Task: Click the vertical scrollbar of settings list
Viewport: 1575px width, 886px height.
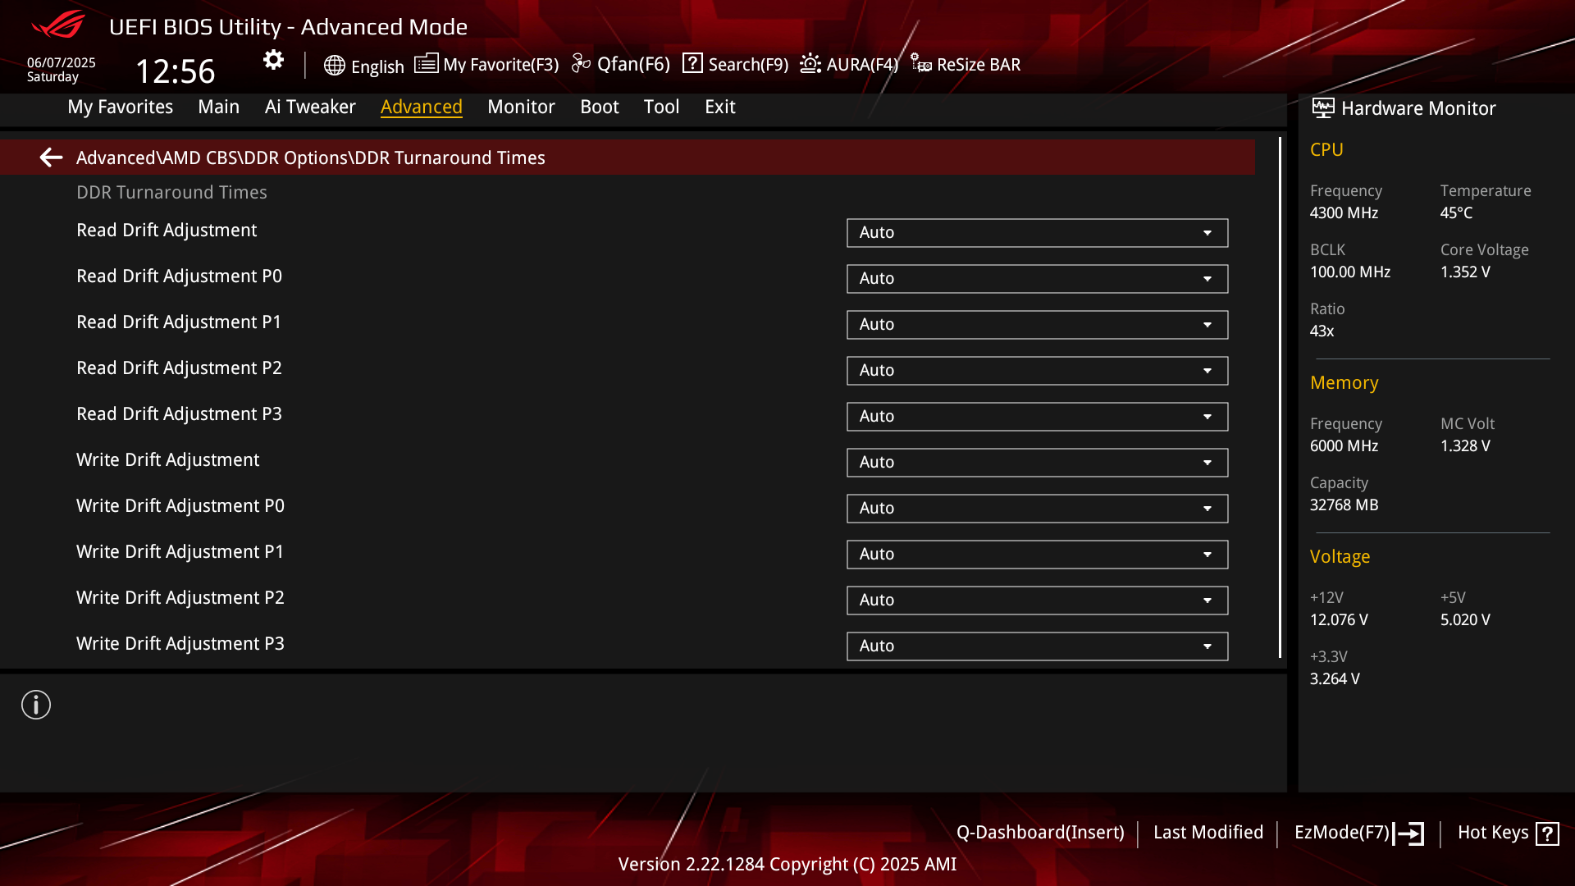Action: coord(1280,397)
